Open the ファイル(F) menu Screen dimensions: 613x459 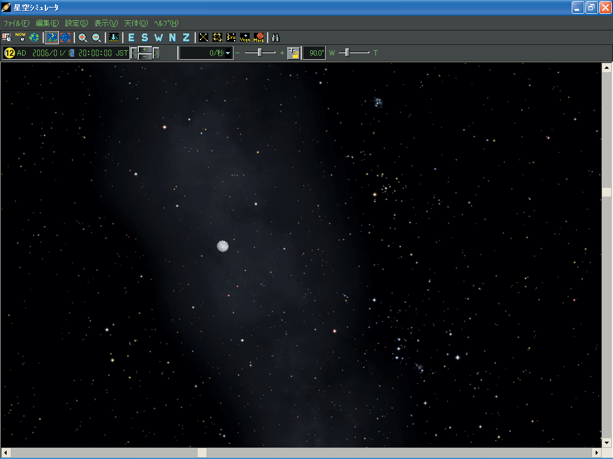pos(16,23)
